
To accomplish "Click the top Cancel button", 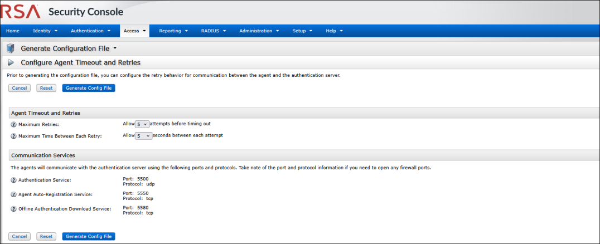I will 20,88.
